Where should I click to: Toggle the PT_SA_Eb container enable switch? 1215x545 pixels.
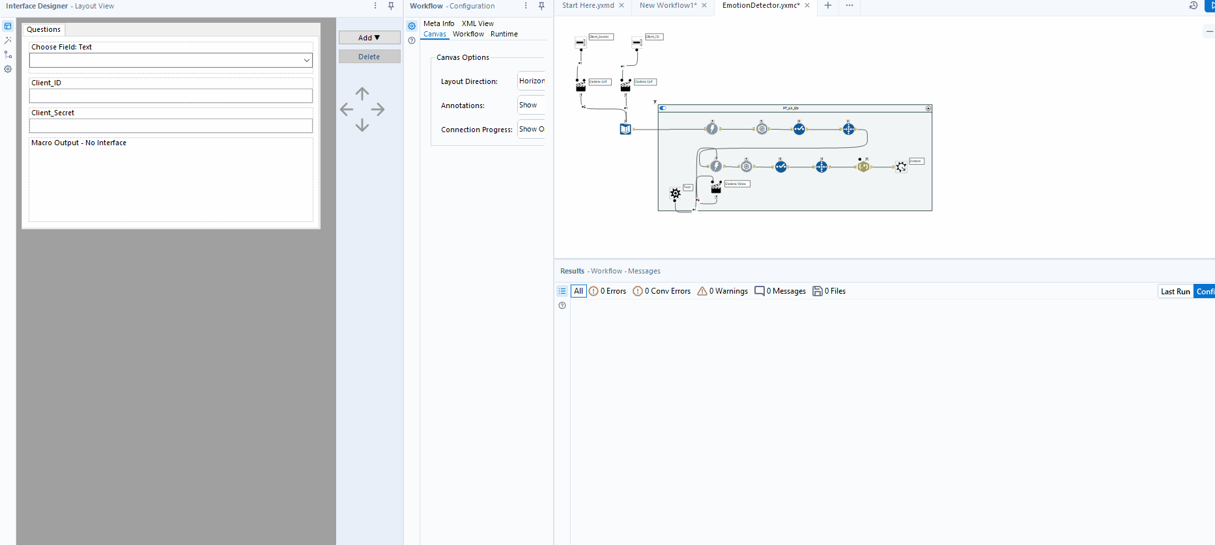[663, 108]
